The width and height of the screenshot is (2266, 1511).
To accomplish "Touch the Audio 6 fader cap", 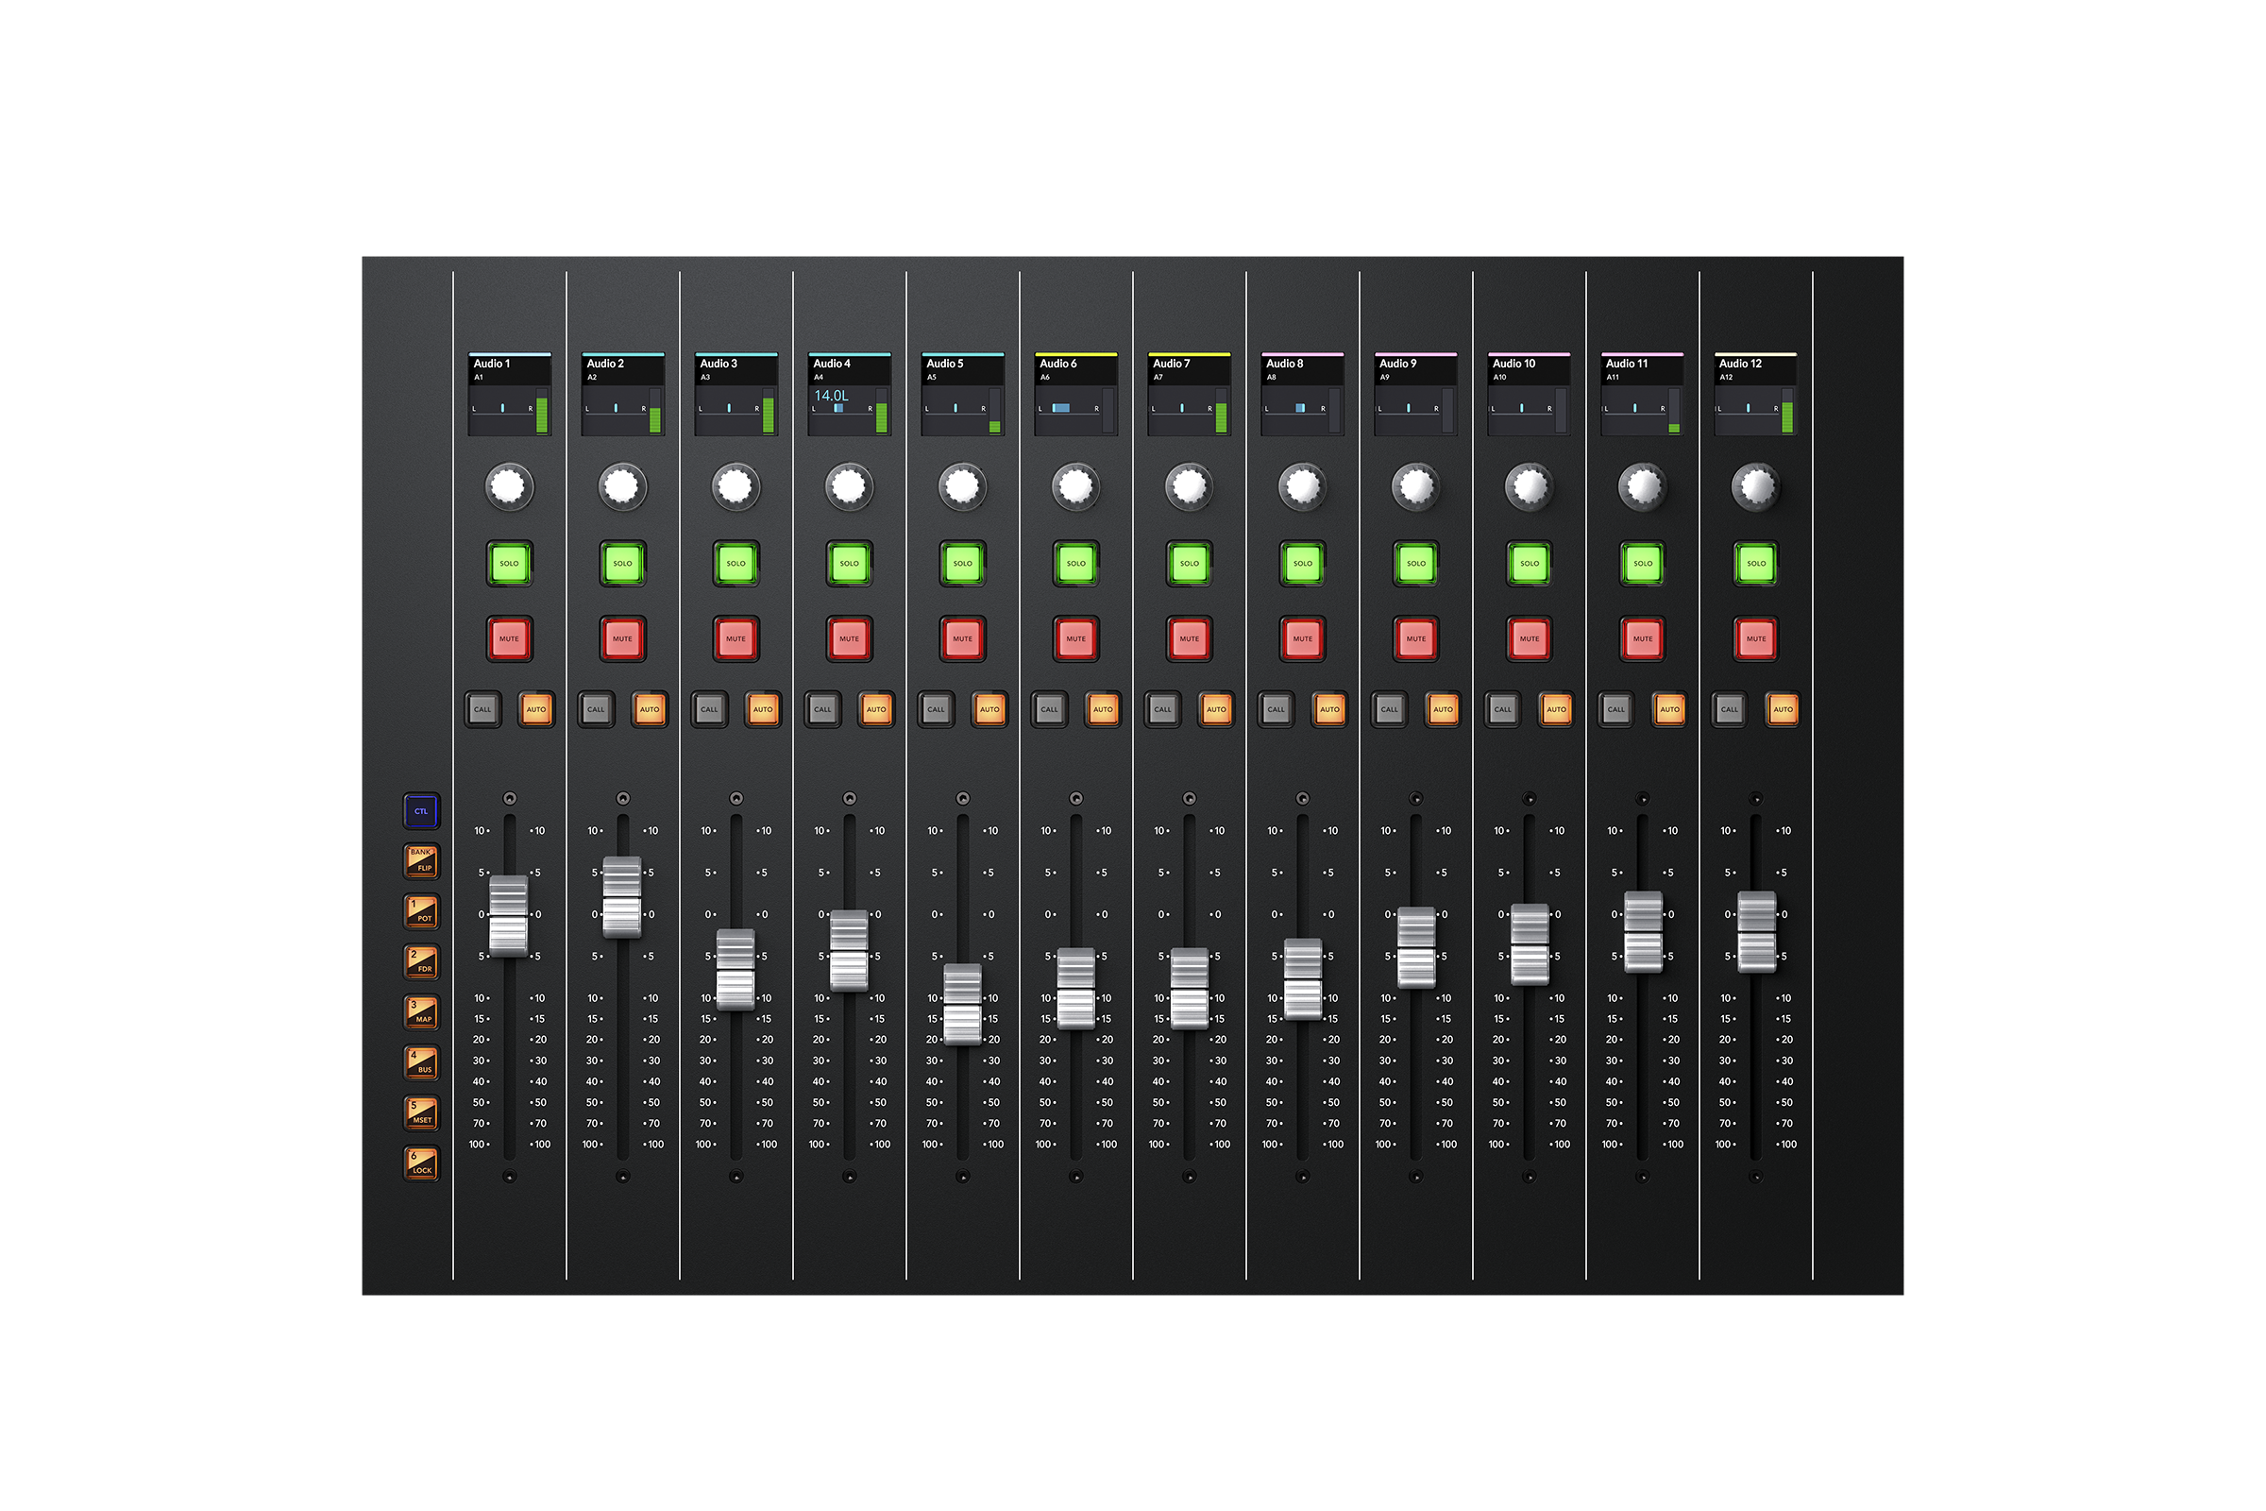I will point(1076,989).
